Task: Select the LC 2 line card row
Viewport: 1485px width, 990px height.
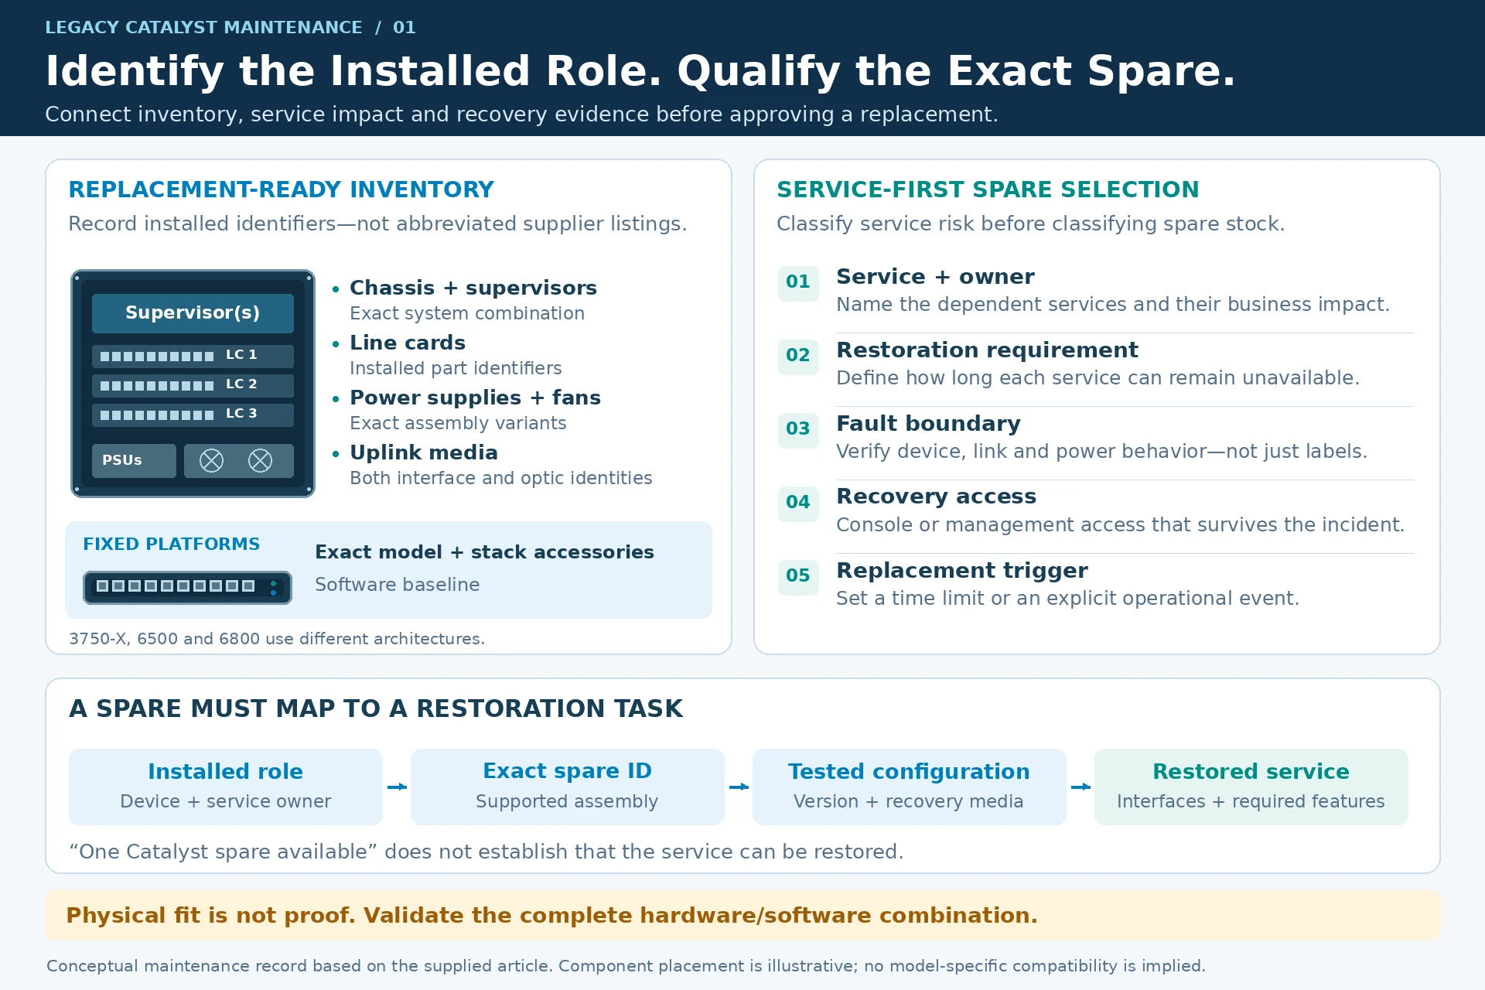Action: coord(193,385)
